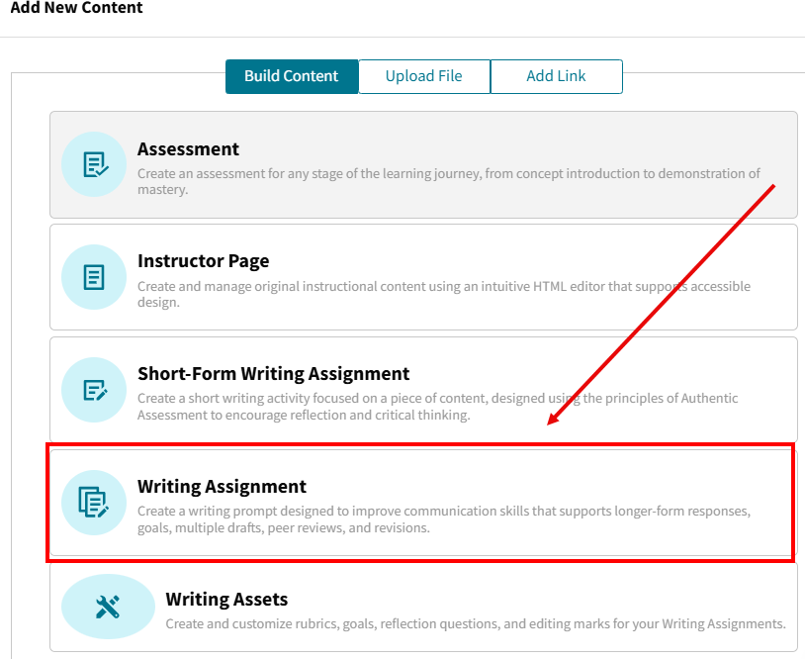Open the Instructor Page title
Image resolution: width=805 pixels, height=659 pixels.
pos(203,261)
